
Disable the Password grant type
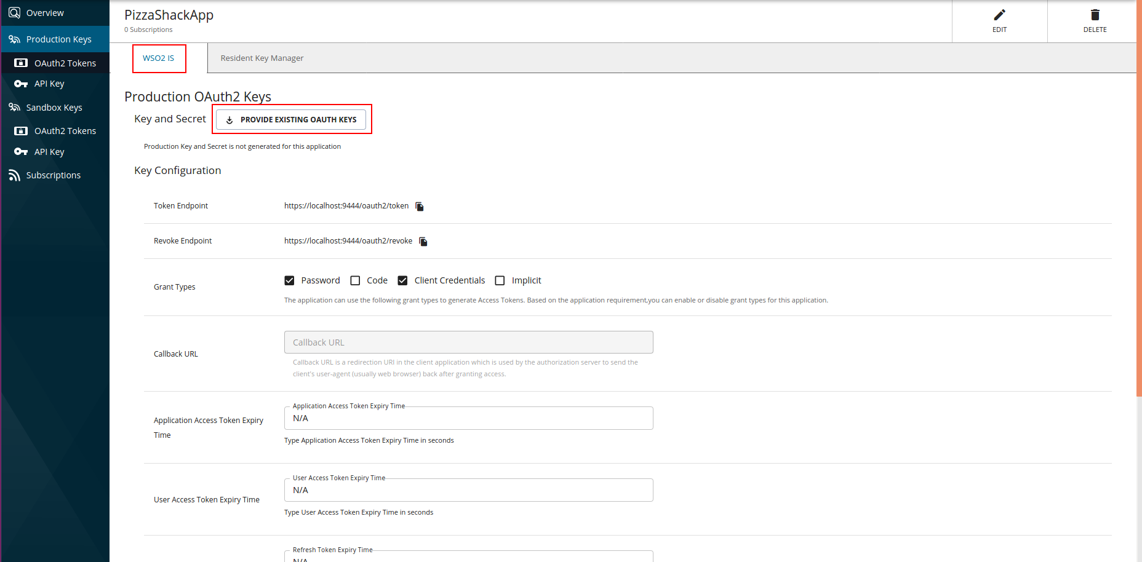pyautogui.click(x=289, y=280)
